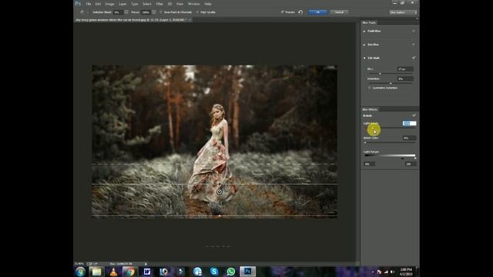
Task: Click the Light Range right value field
Action: click(411, 164)
